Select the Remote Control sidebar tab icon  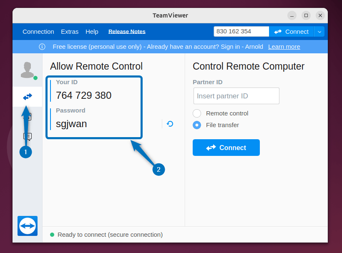tap(27, 96)
